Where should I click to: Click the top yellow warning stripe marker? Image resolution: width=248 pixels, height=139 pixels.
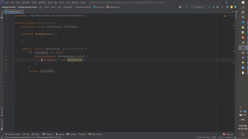[x=233, y=25]
